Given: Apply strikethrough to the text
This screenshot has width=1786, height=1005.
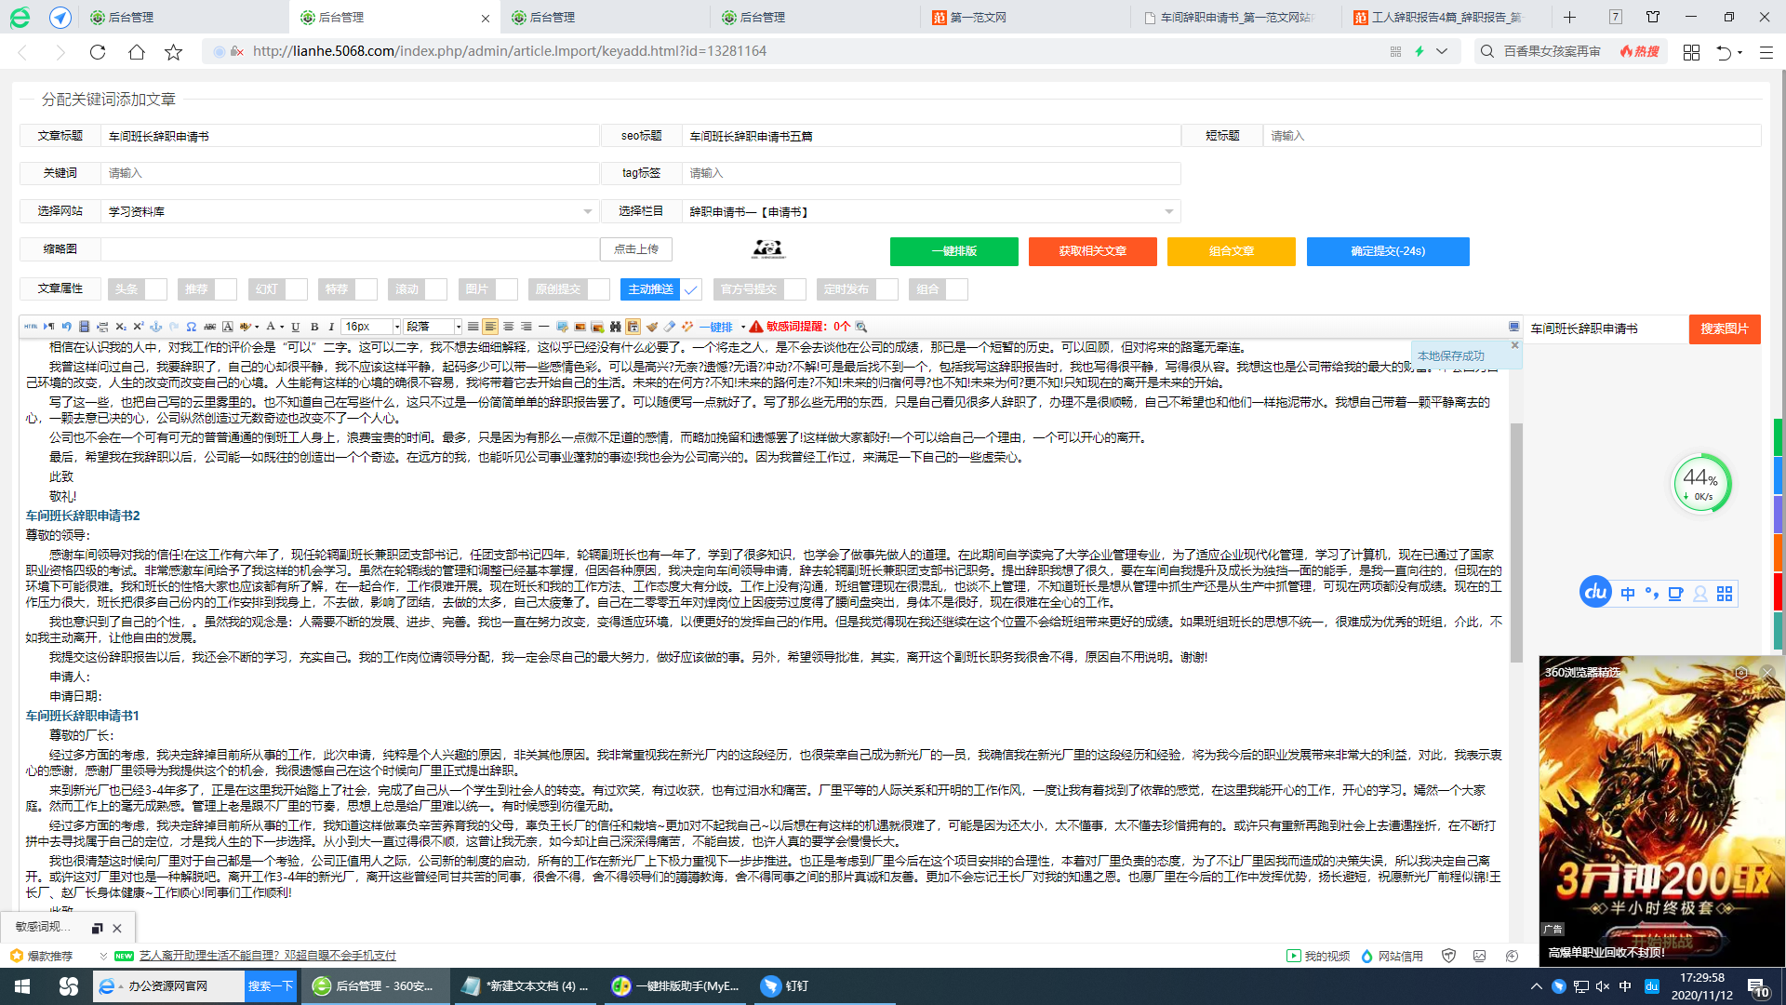Looking at the screenshot, I should click(x=210, y=327).
